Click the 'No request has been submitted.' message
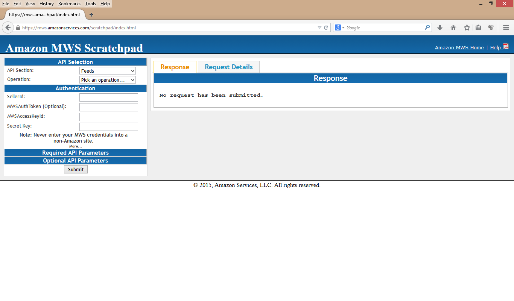Viewport: 514px width, 301px height. (x=211, y=95)
